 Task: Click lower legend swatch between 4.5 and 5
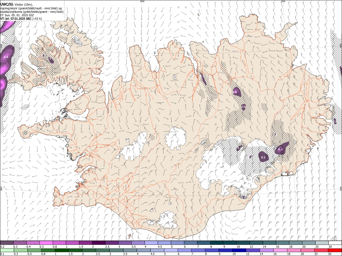click(157, 250)
